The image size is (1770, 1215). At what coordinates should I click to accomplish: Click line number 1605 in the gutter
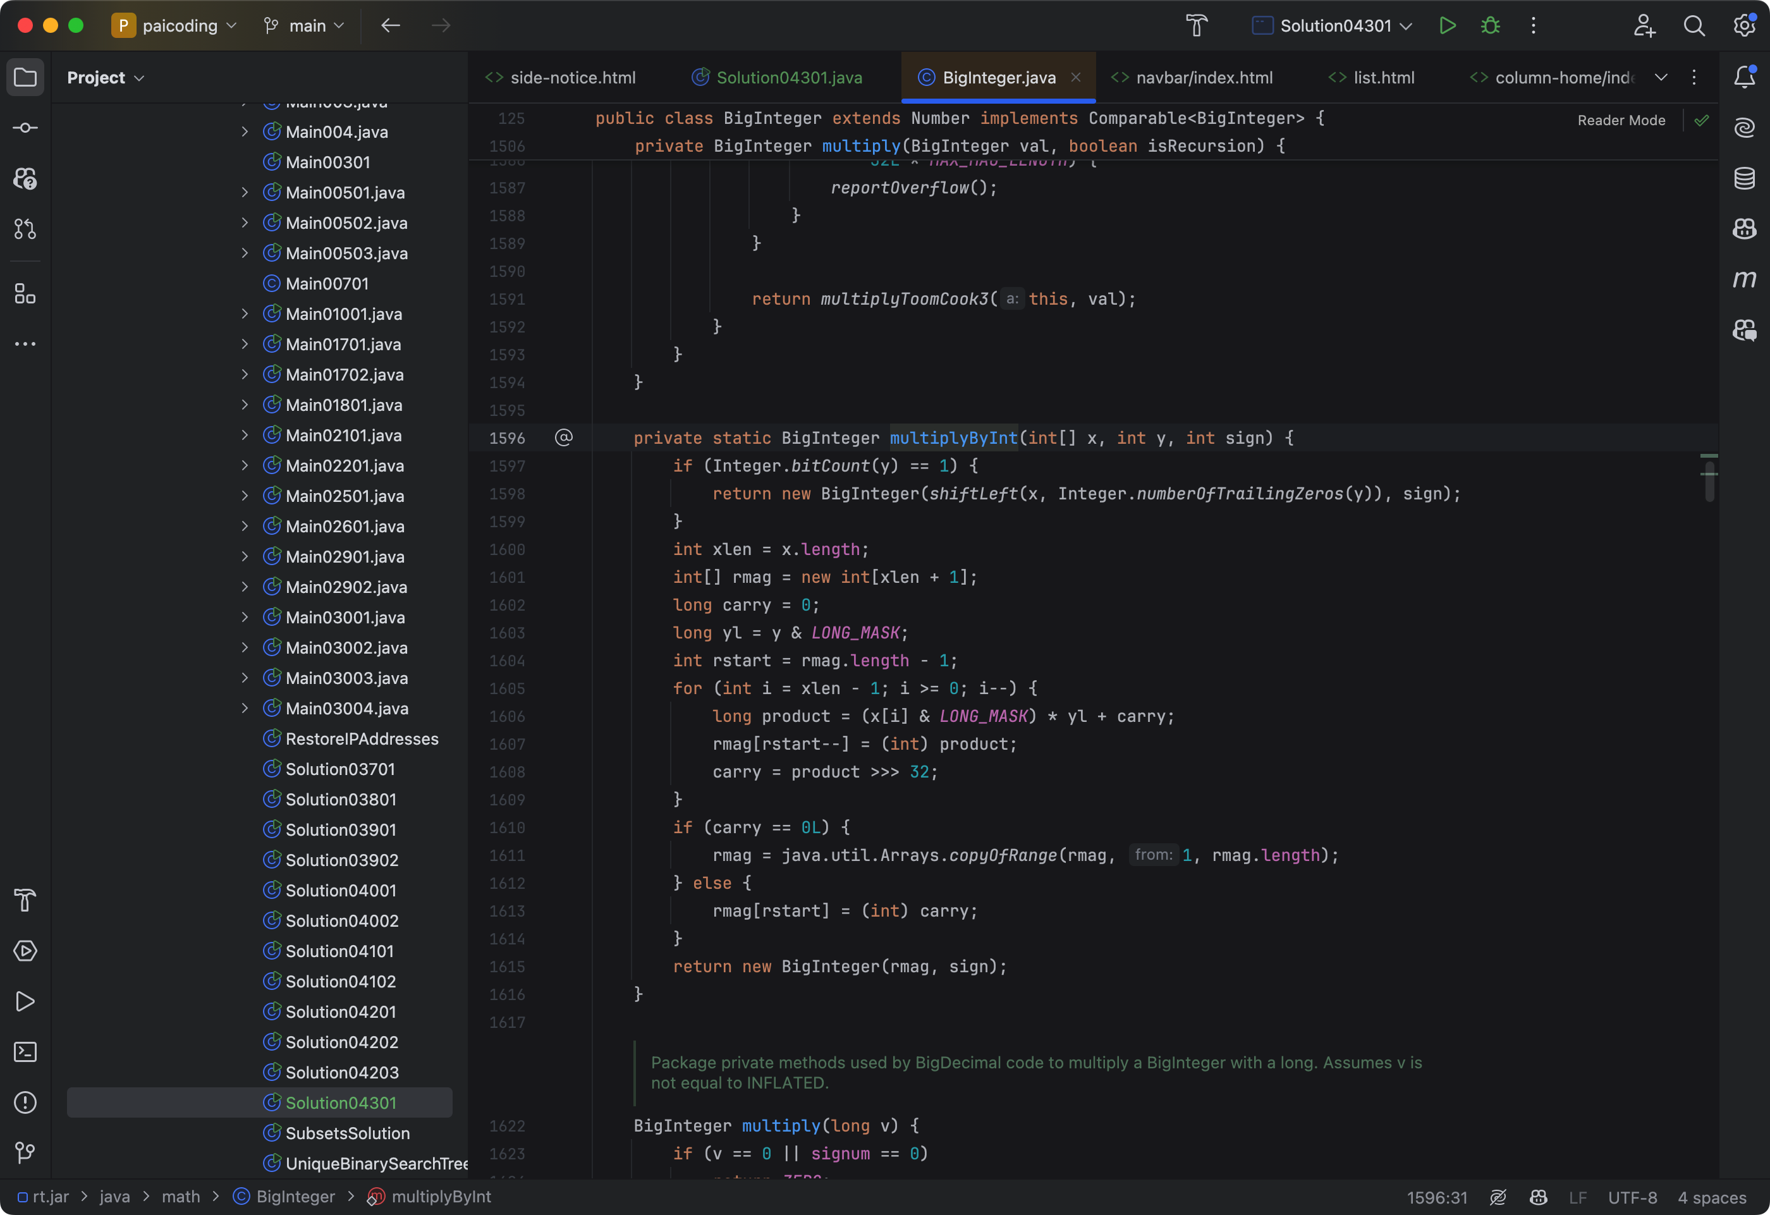coord(507,688)
